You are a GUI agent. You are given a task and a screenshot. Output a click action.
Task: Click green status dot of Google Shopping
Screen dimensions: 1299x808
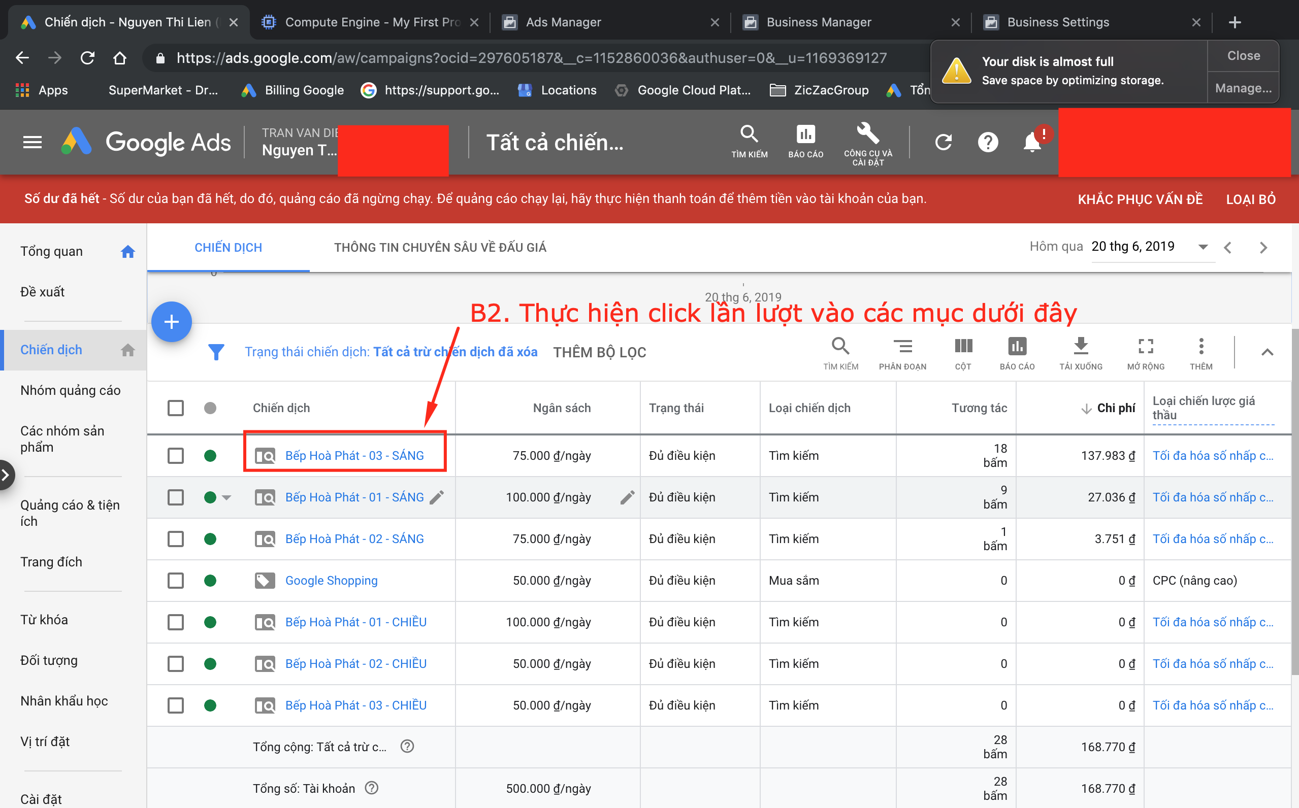tap(210, 581)
